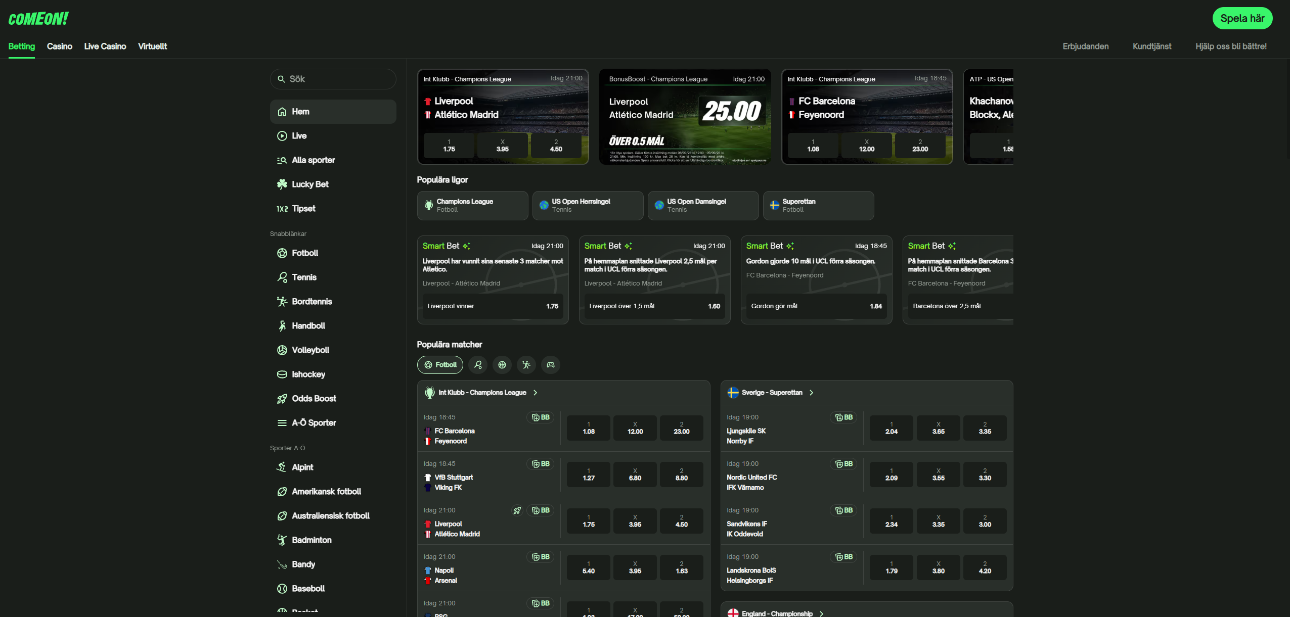Switch to Casino tab

point(60,46)
